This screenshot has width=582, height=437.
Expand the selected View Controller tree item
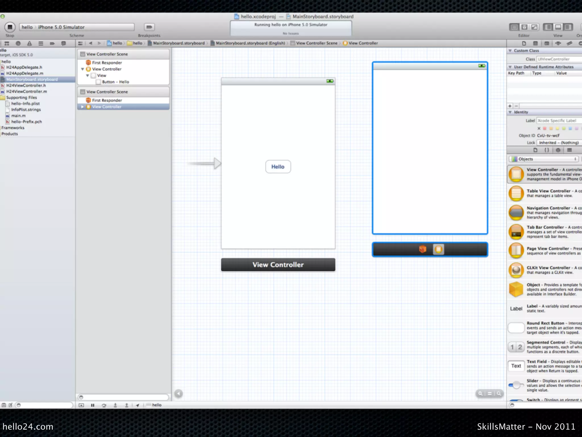point(82,107)
